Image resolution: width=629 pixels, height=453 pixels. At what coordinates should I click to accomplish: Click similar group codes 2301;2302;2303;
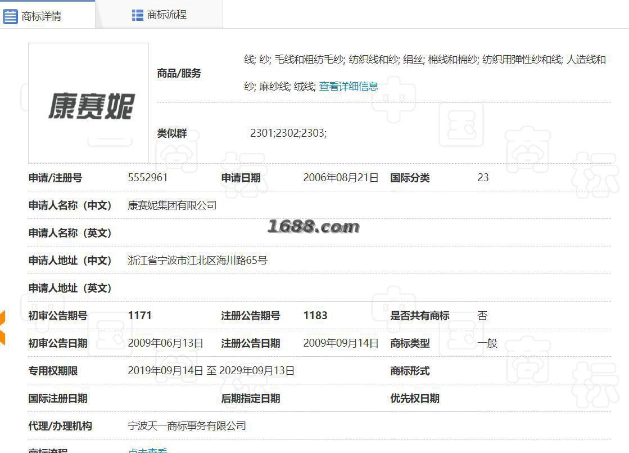coord(288,133)
